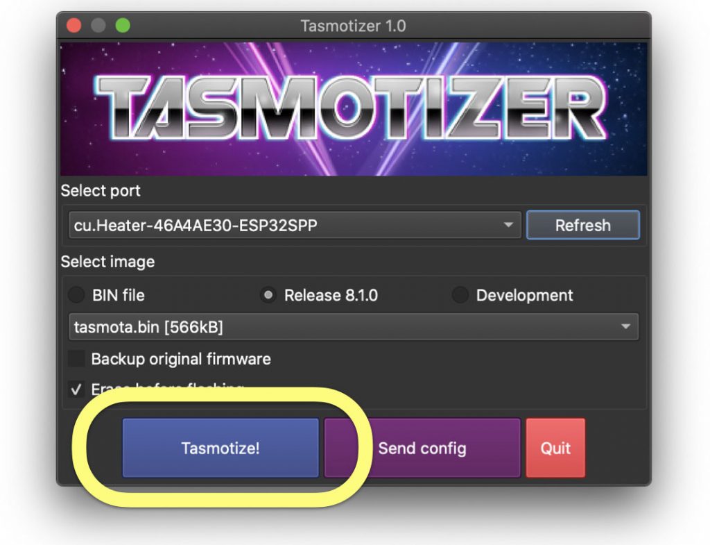Click the 'Select image' label
This screenshot has height=545, width=710.
click(107, 262)
